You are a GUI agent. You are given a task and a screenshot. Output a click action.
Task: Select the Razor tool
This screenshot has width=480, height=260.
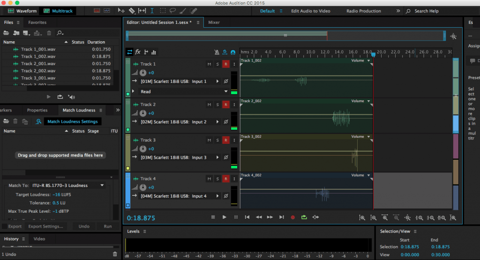pyautogui.click(x=132, y=11)
